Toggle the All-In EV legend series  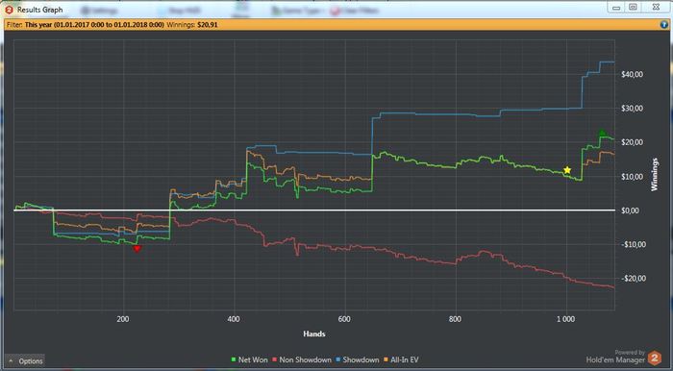[401, 359]
